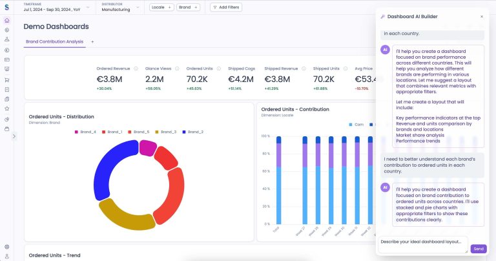Toggle the Com legend entry in Contribution chart

click(356, 124)
